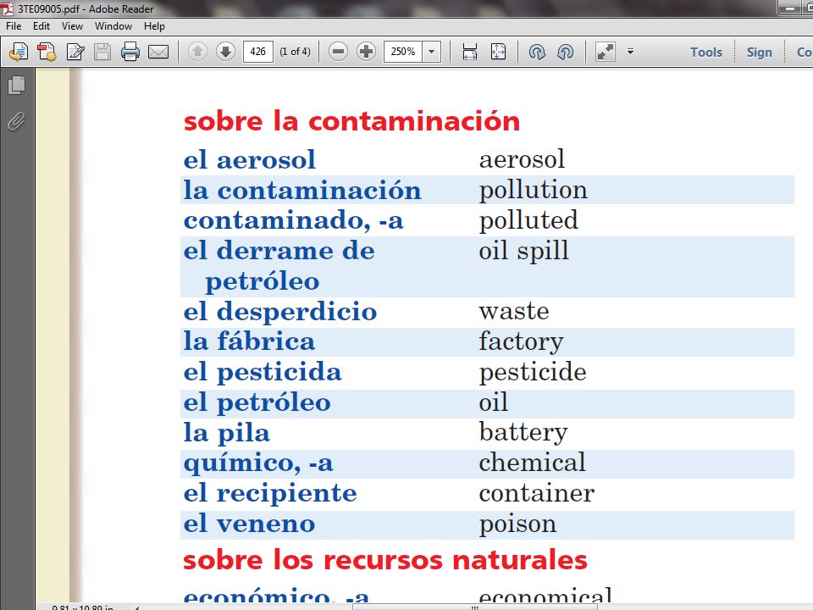Click the translation 'pesticide'

pyautogui.click(x=533, y=373)
